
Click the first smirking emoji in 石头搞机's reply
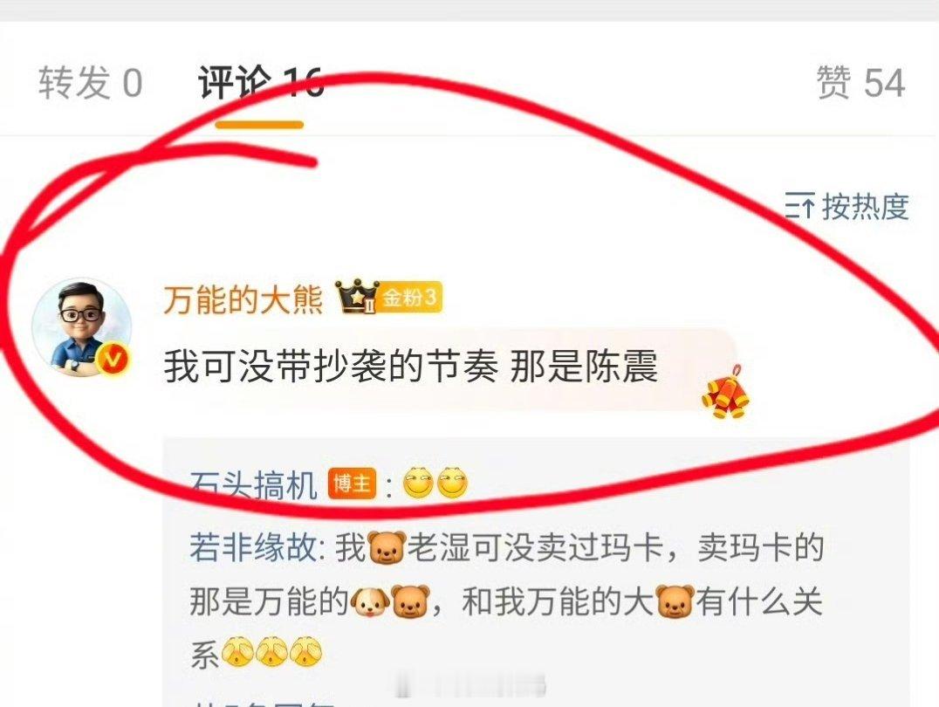tap(419, 484)
